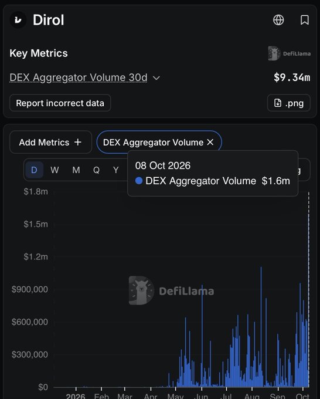This screenshot has height=399, width=320.
Task: Click the tall June volume spike bar
Action: (x=202, y=336)
